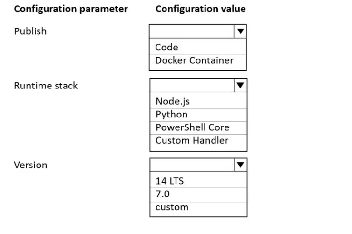Click the Configuration value column heading
352x234 pixels.
pyautogui.click(x=201, y=9)
